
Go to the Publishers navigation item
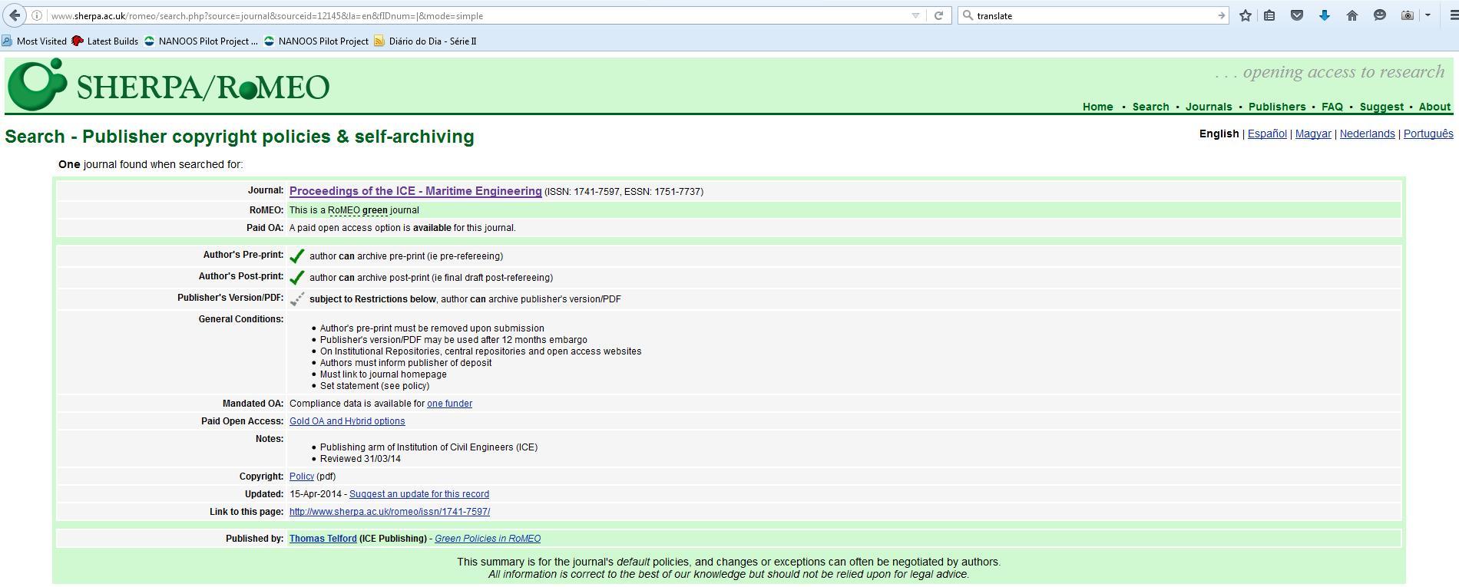[1276, 107]
